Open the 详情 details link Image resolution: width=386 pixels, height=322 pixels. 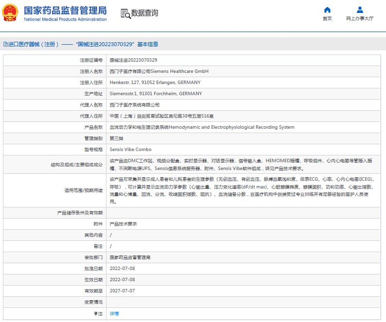[x=114, y=314]
